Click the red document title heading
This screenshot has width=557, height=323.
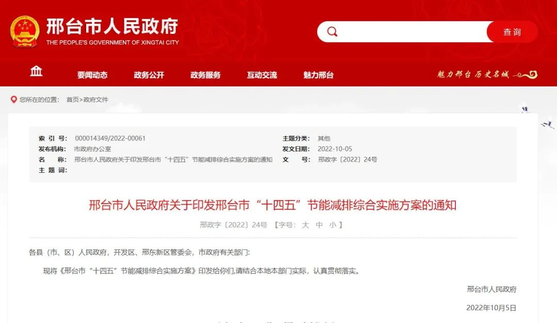272,205
